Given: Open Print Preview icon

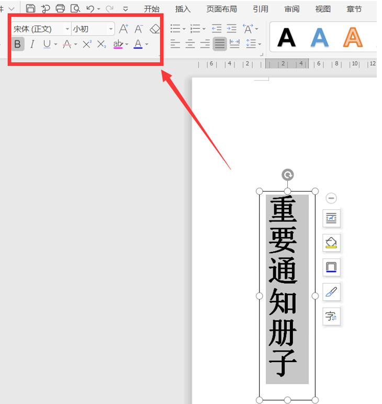Looking at the screenshot, I should pyautogui.click(x=75, y=9).
